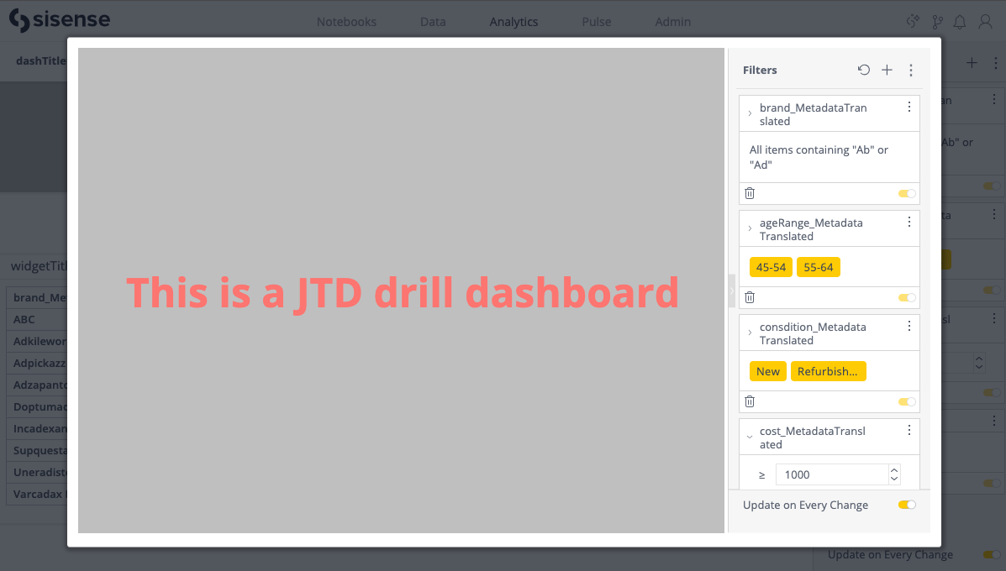Select the 45-54 age range chip
This screenshot has width=1006, height=571.
click(x=771, y=266)
